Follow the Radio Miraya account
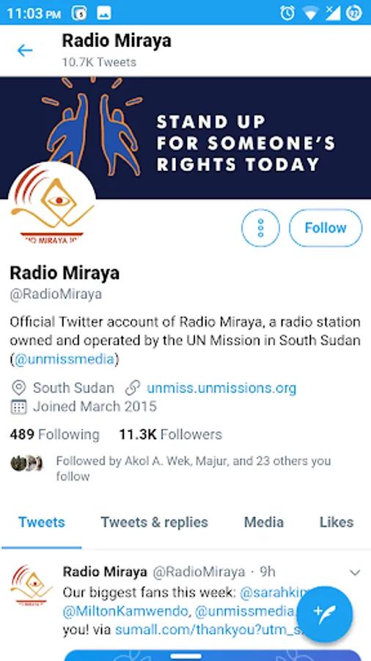 (x=326, y=228)
